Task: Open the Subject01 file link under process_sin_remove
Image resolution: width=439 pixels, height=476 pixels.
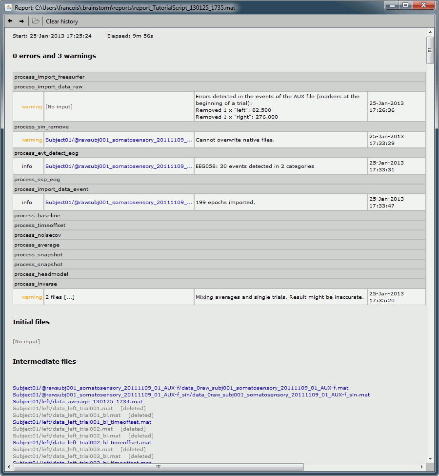Action: tap(119, 140)
